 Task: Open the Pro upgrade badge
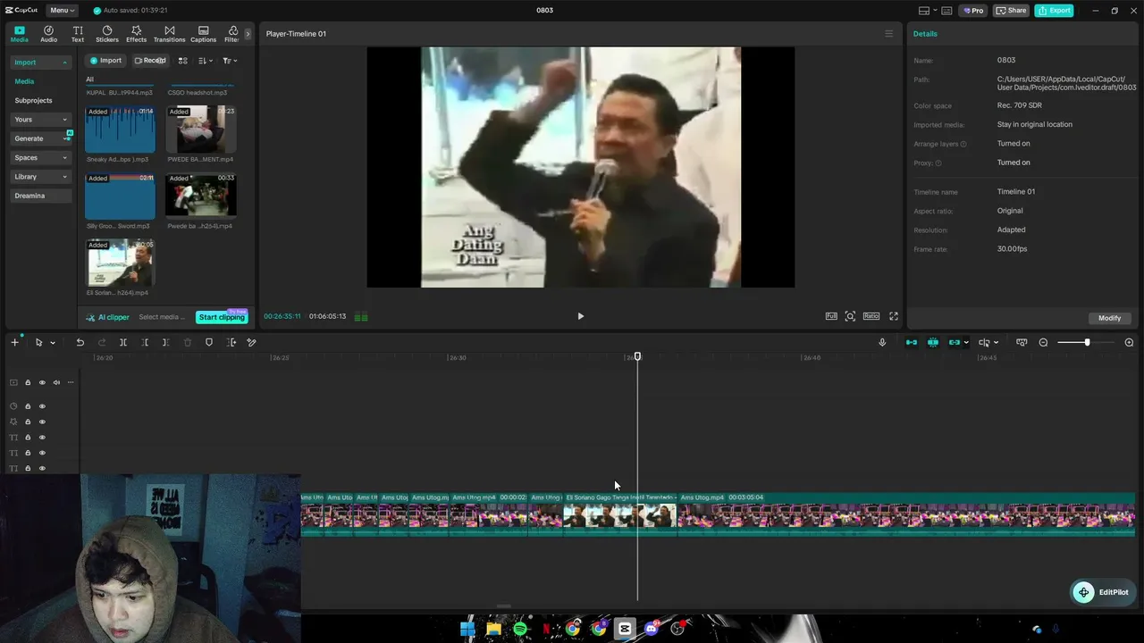pyautogui.click(x=972, y=11)
